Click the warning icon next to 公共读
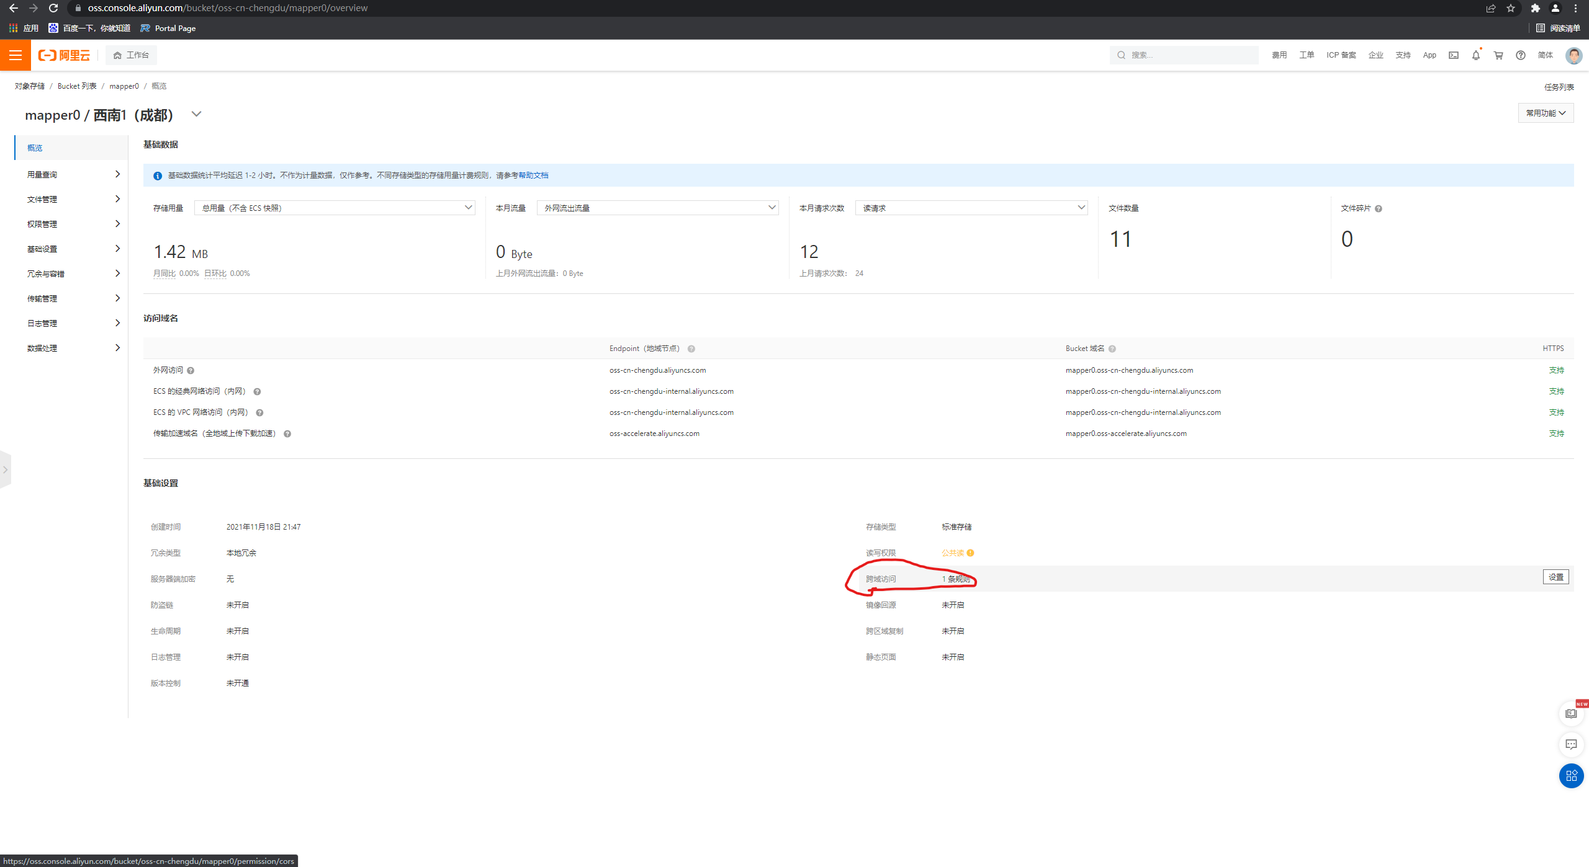 tap(970, 553)
